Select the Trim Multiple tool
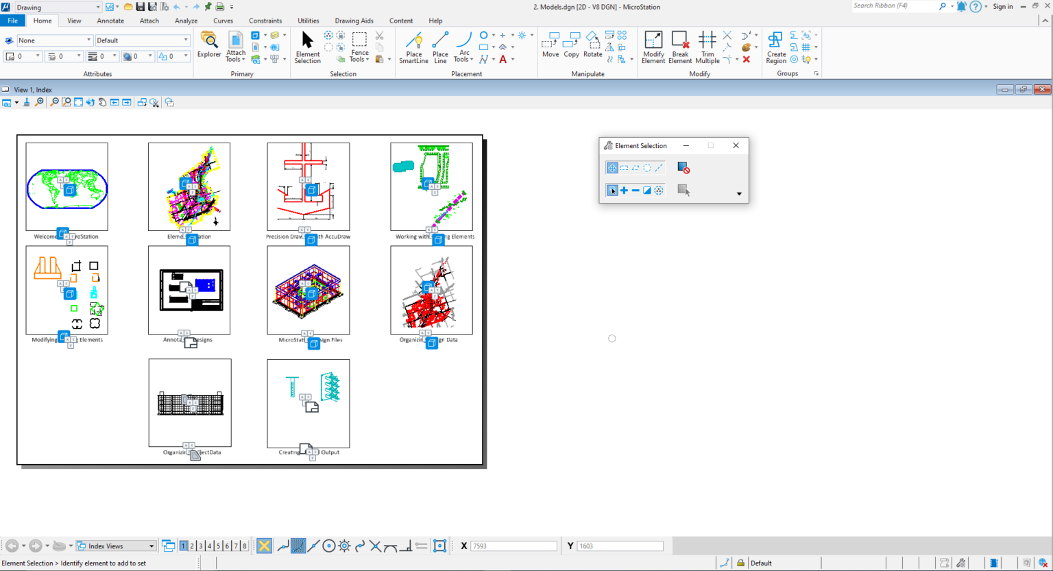 [x=707, y=47]
